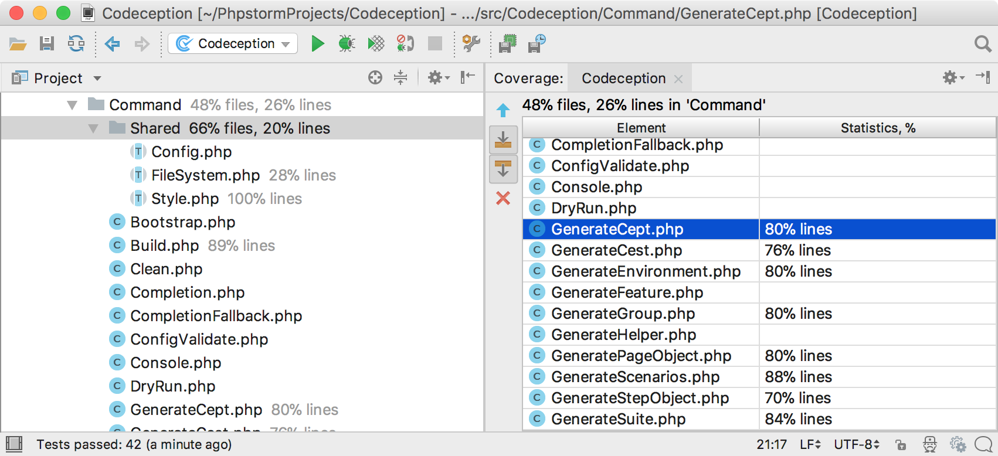
Task: Click the Hector inspector icon in status bar
Action: (930, 444)
